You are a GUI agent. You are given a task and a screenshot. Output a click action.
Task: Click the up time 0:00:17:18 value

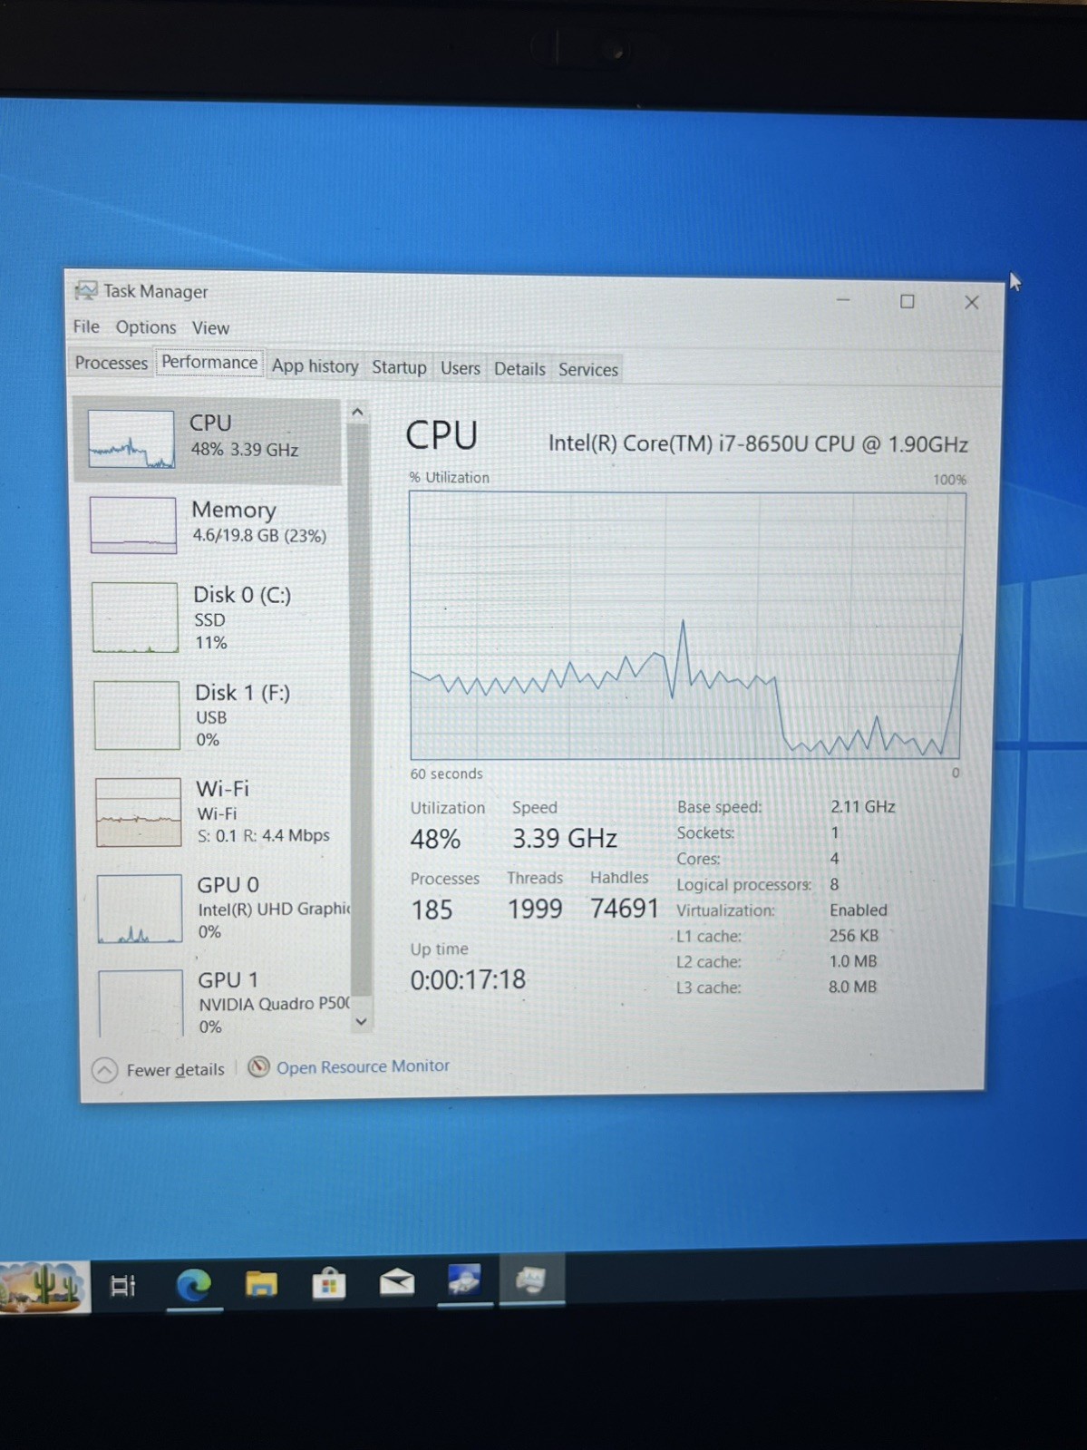coord(468,979)
